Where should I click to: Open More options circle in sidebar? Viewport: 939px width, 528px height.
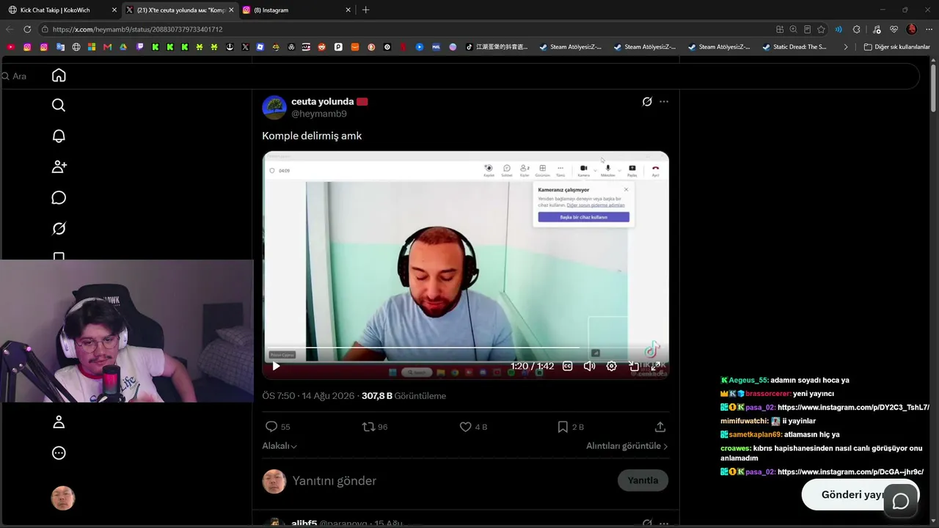click(59, 453)
